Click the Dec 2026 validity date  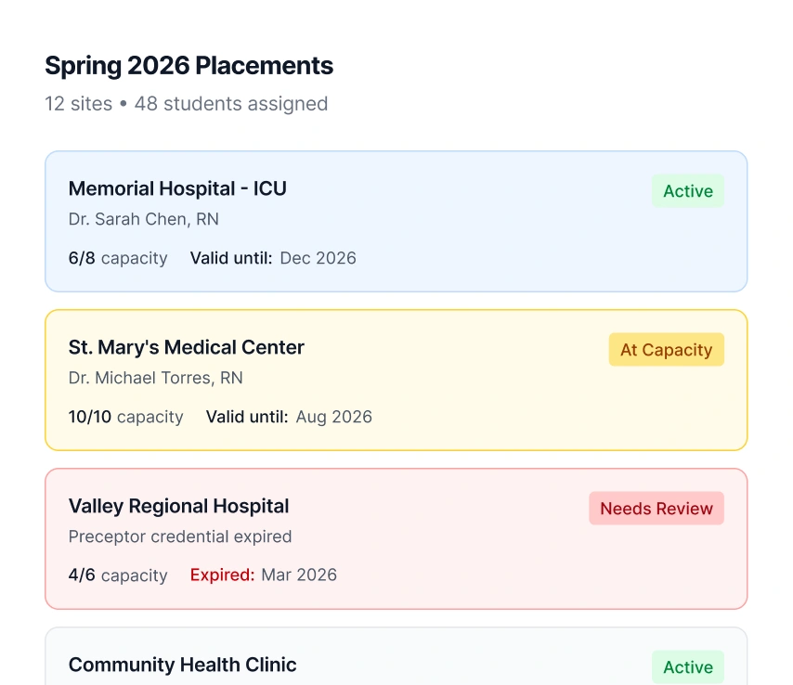[318, 258]
